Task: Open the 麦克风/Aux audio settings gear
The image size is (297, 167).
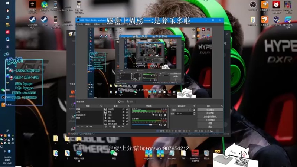Action: pos(165,115)
